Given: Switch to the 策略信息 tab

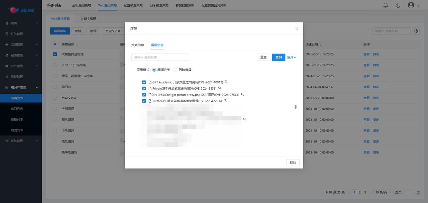Looking at the screenshot, I should click(x=137, y=44).
